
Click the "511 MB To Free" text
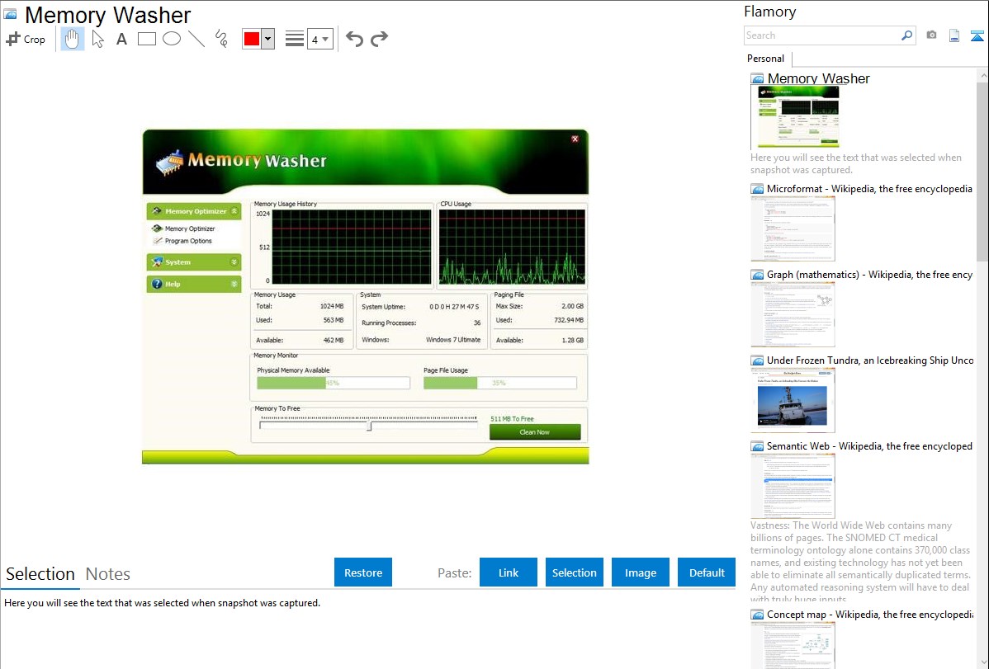tap(512, 419)
